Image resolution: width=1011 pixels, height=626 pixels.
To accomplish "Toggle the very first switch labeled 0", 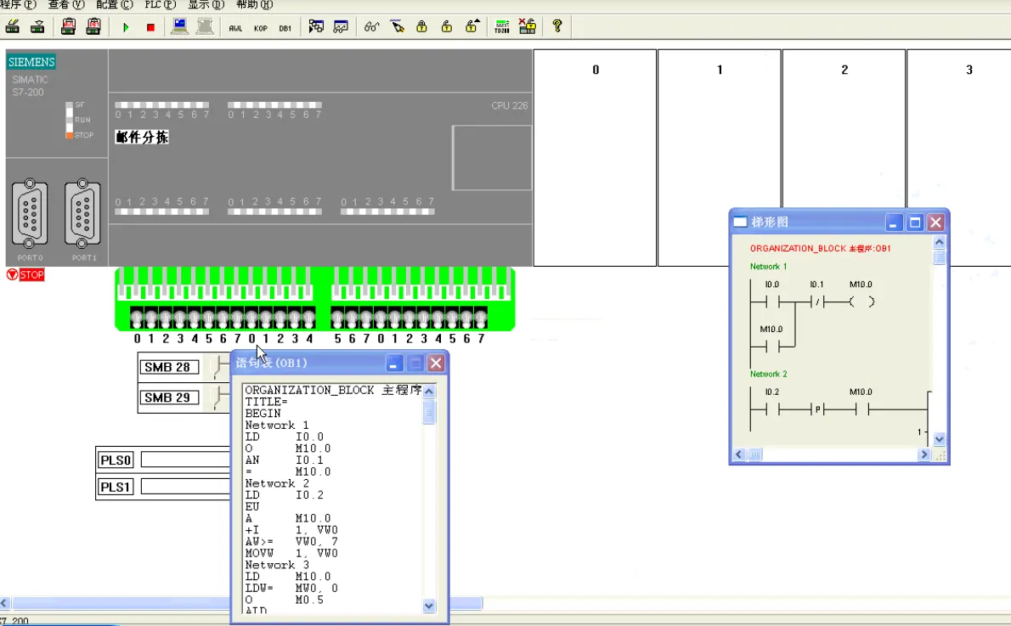I will 137,318.
